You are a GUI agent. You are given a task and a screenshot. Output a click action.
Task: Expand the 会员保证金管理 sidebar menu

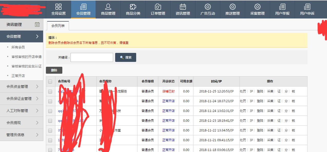(x=22, y=99)
